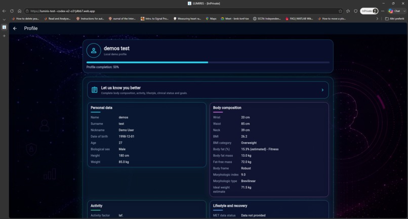
Task: Open 'Measuring heart ra...' bookmark
Action: point(187,19)
